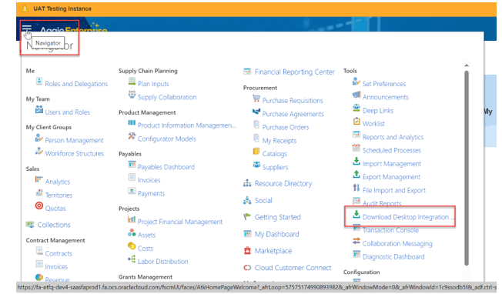
Task: Click the Person Management icon
Action: point(39,138)
